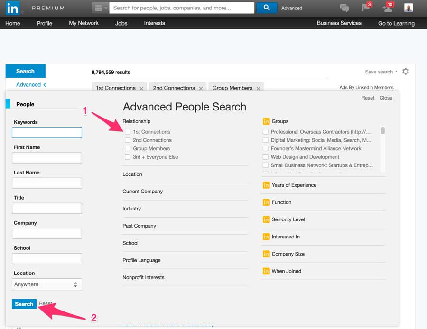
Task: Click Reset at the dialog's top right
Action: tap(368, 98)
